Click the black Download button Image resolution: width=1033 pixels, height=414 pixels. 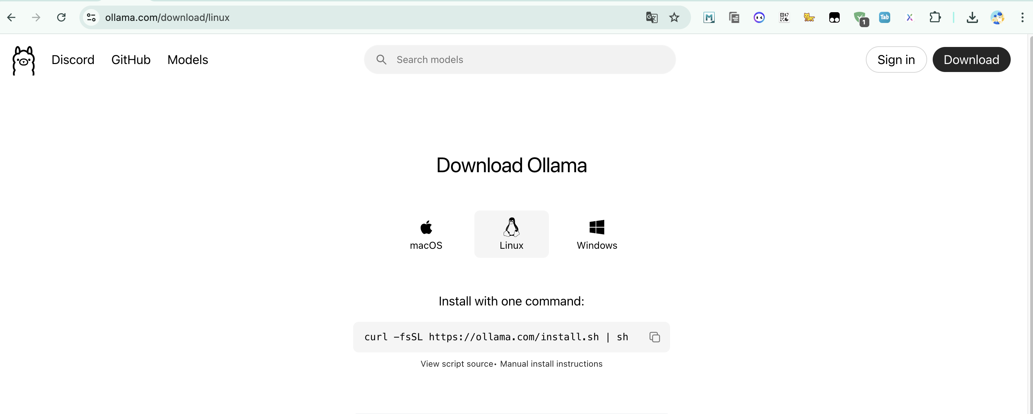tap(971, 59)
